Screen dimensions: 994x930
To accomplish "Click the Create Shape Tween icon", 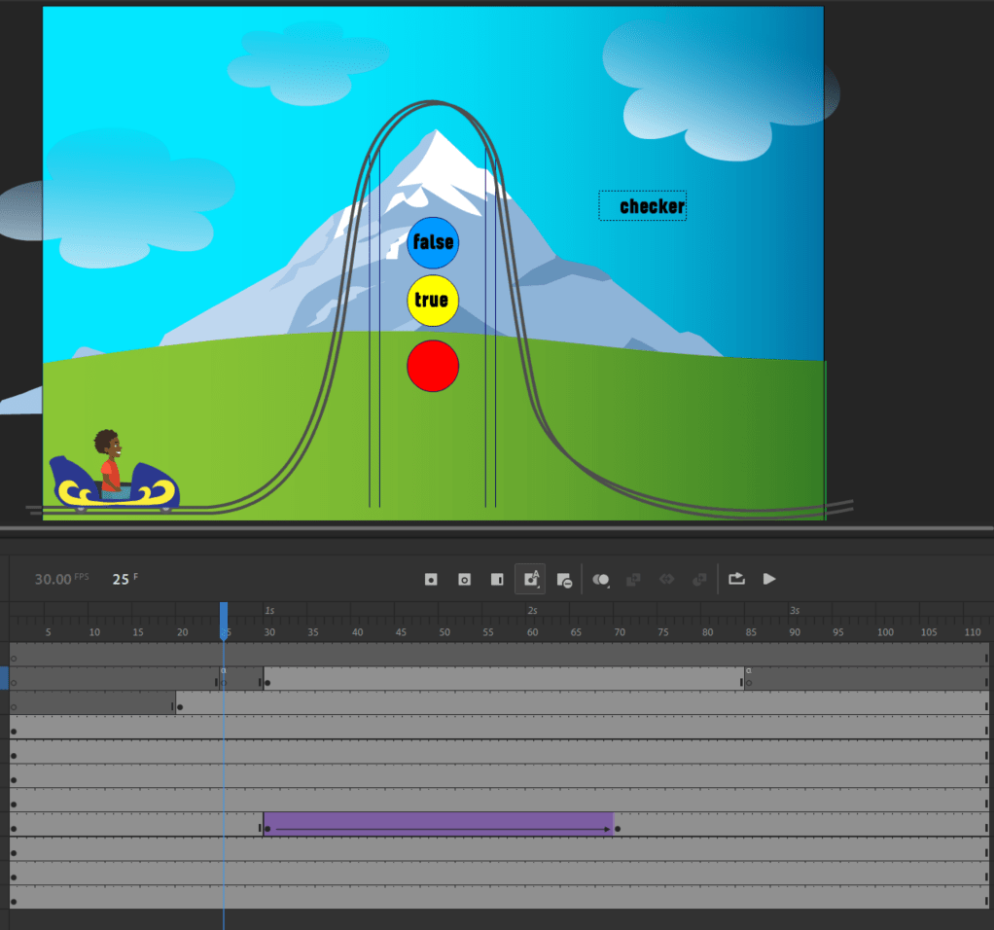I will click(666, 579).
